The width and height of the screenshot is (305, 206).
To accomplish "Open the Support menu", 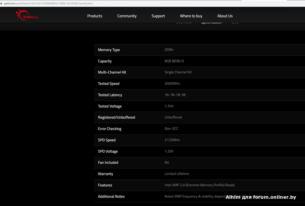I will coord(158,16).
